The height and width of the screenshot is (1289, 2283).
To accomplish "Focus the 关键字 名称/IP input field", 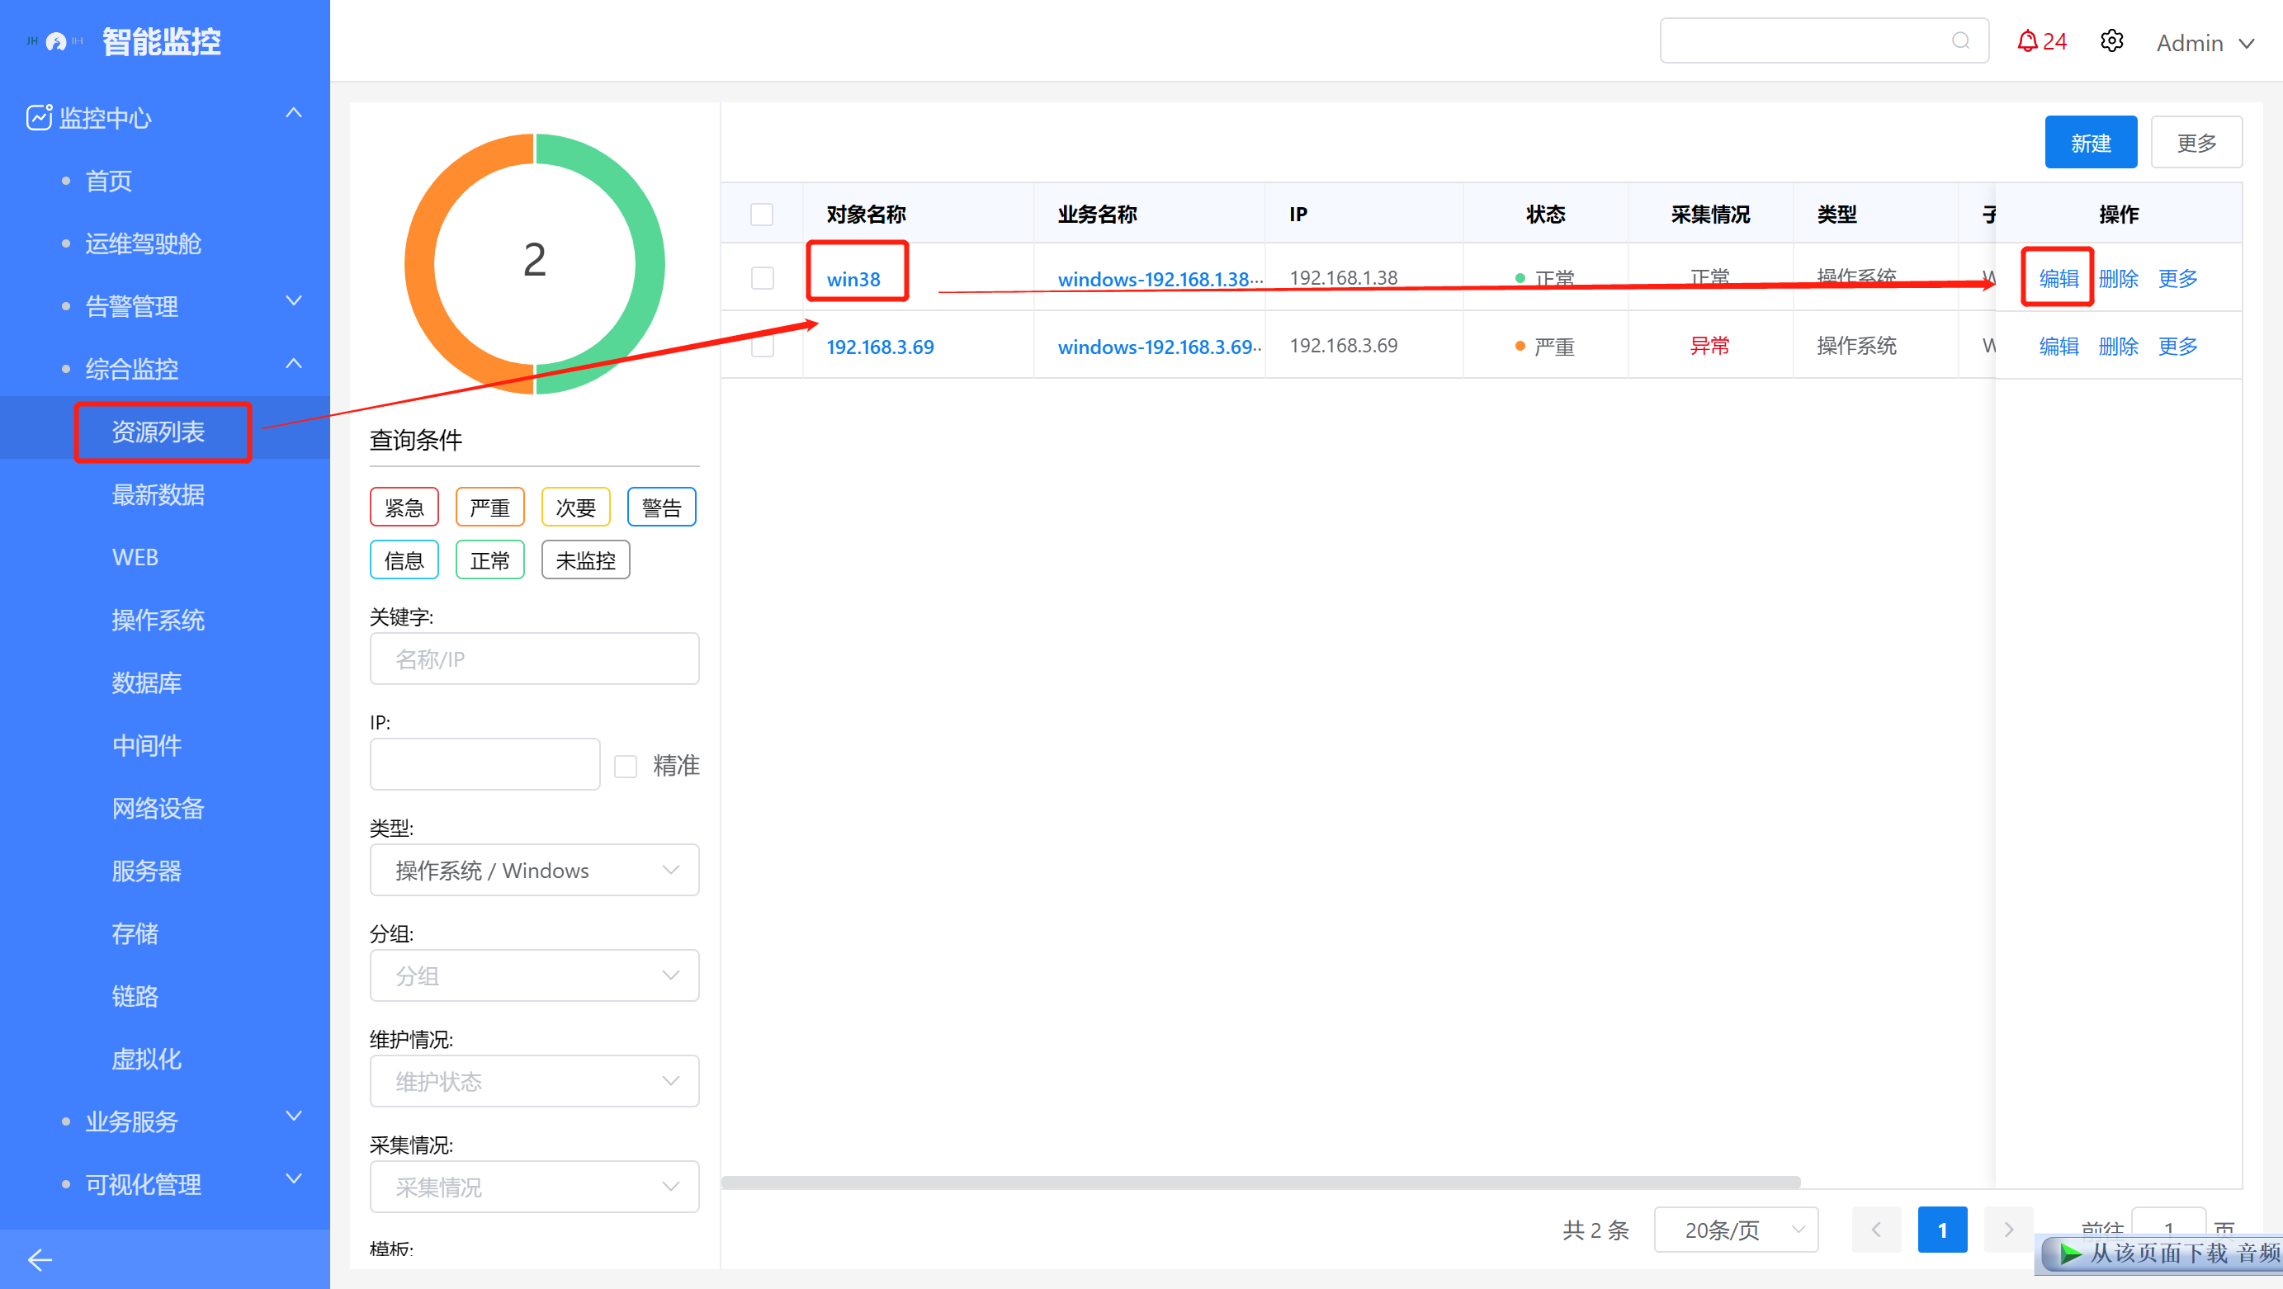I will point(534,659).
